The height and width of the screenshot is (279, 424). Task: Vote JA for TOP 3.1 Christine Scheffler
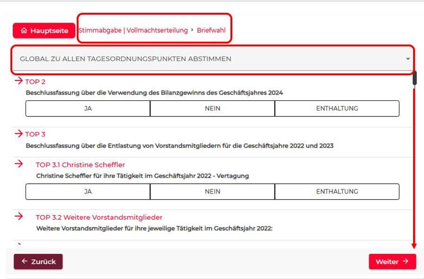click(88, 191)
